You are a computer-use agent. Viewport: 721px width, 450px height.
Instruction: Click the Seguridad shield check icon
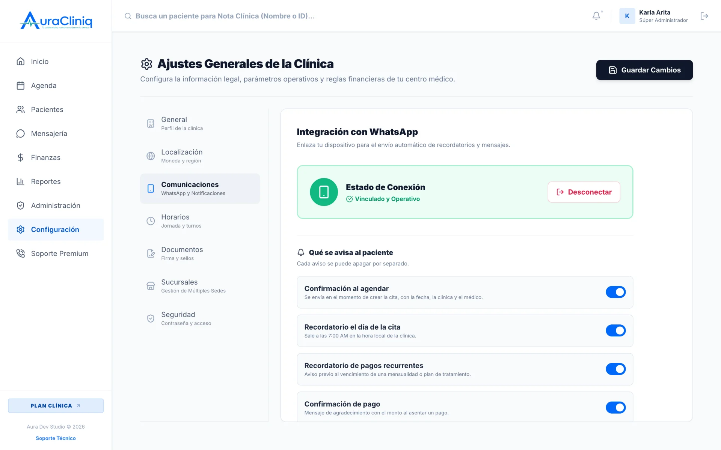click(151, 318)
